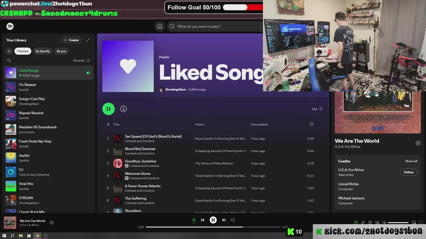Toggle repeat mode
Viewport: 426px width, 239px height.
point(233,220)
